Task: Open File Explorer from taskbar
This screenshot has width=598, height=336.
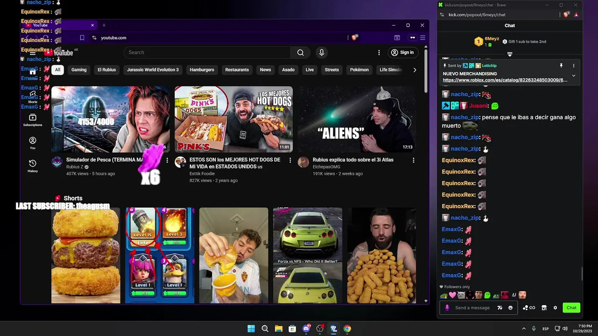Action: click(x=278, y=329)
